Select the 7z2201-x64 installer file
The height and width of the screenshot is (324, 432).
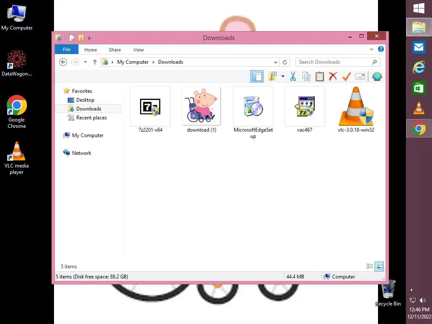[x=150, y=110]
